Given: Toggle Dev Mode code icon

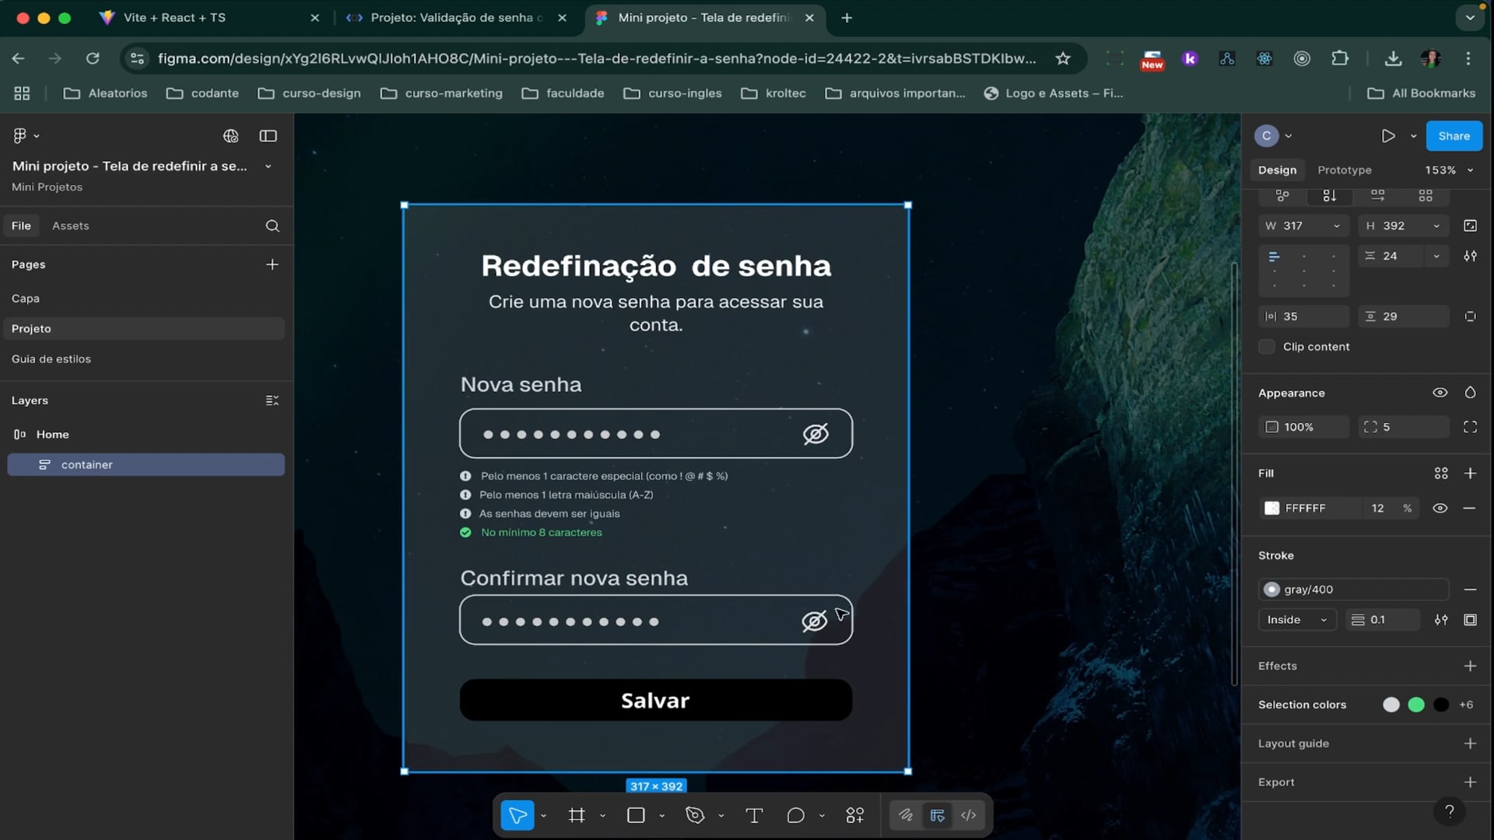Looking at the screenshot, I should [x=969, y=815].
